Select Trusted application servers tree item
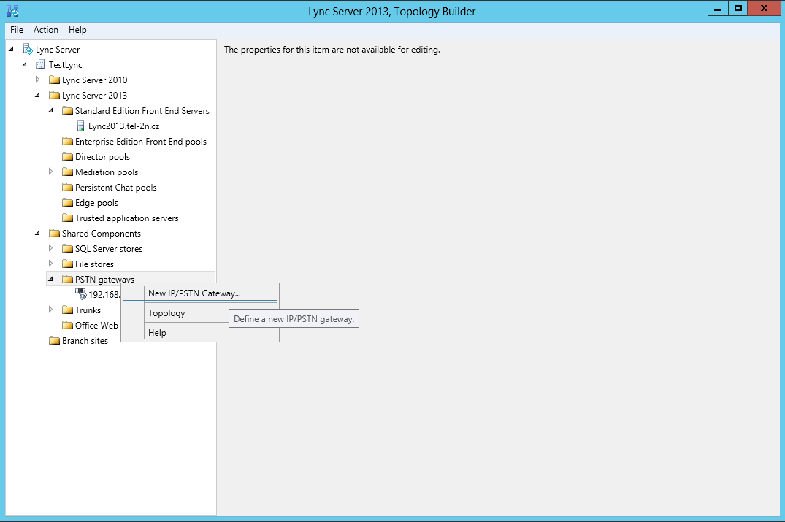 (126, 218)
